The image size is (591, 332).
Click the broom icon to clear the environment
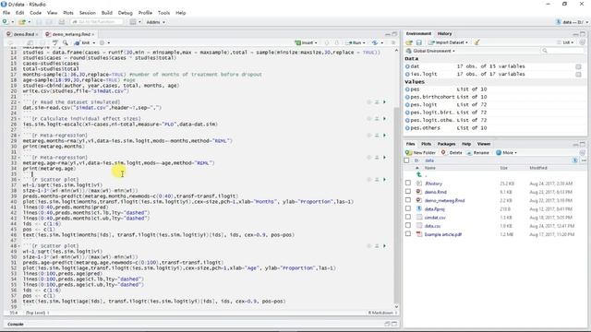click(477, 42)
